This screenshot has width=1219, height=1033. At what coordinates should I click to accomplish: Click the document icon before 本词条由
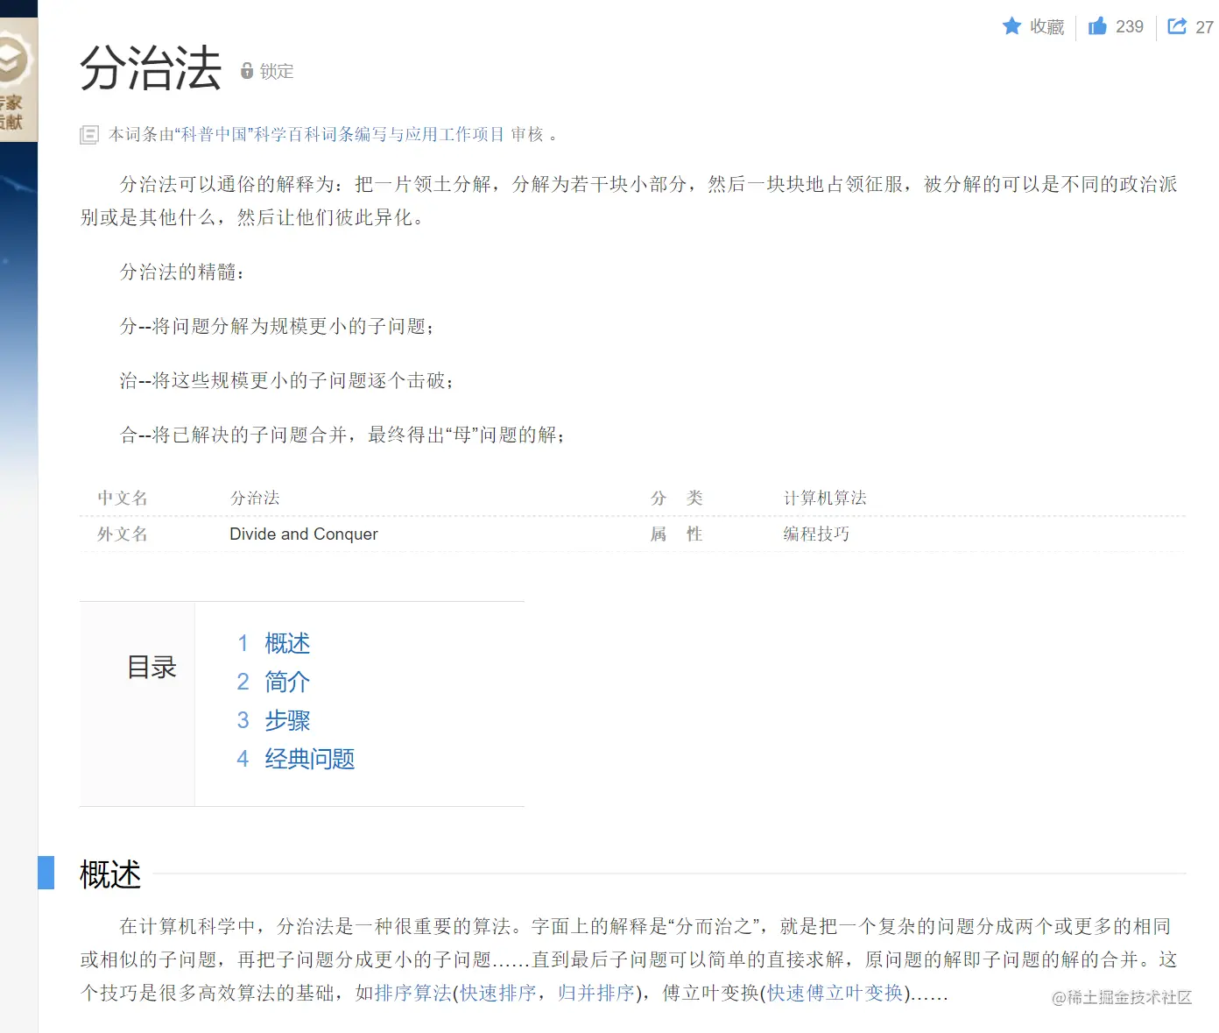click(x=88, y=135)
